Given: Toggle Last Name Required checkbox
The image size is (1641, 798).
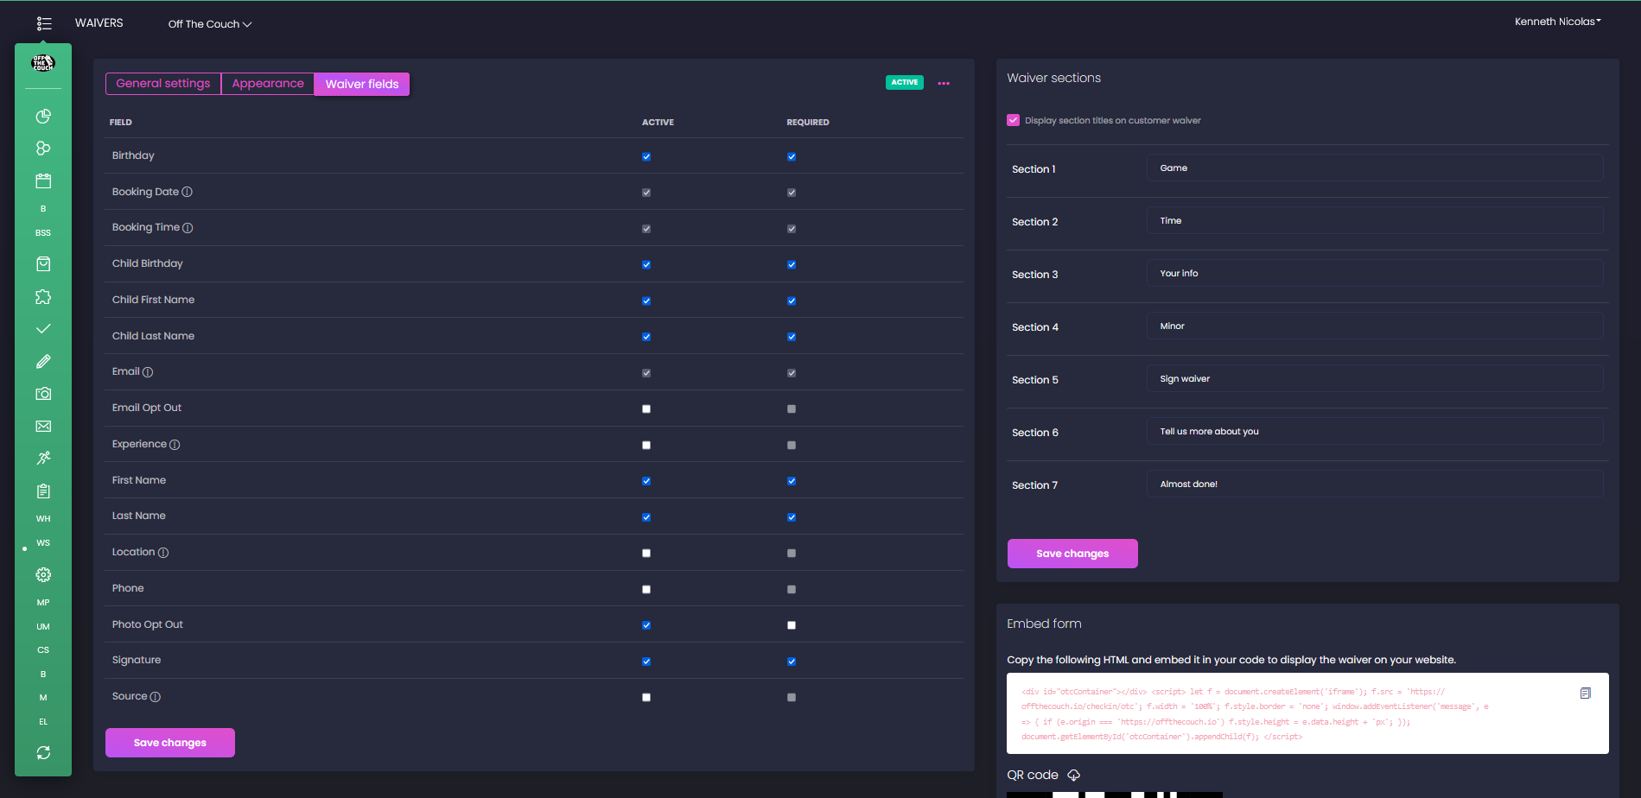Looking at the screenshot, I should (792, 517).
